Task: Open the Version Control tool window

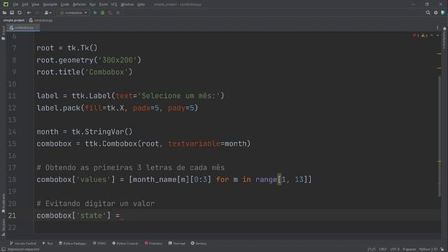Action: click(x=23, y=244)
